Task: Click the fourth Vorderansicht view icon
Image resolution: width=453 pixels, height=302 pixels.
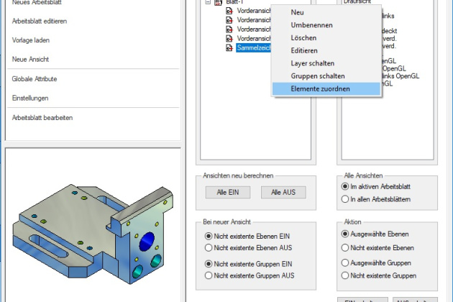Action: coord(229,38)
